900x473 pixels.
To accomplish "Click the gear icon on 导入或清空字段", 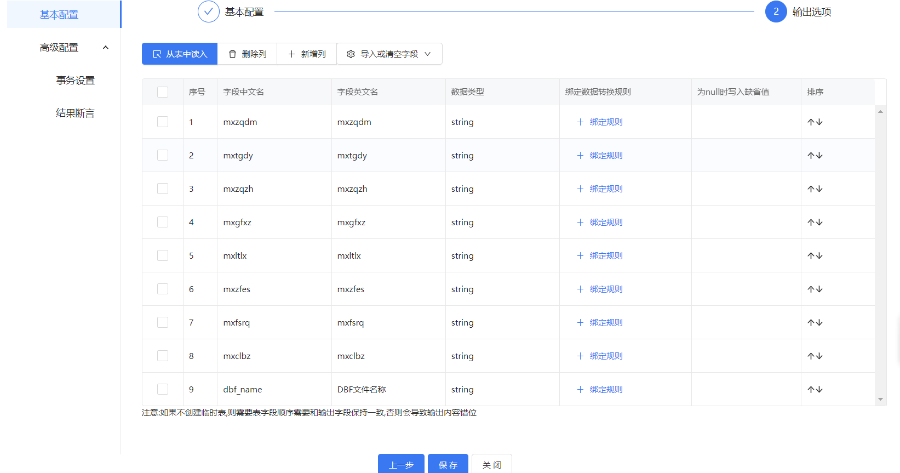I will [351, 54].
